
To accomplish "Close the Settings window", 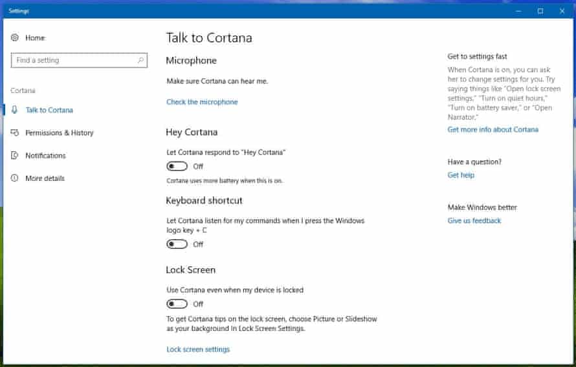I will (x=562, y=11).
